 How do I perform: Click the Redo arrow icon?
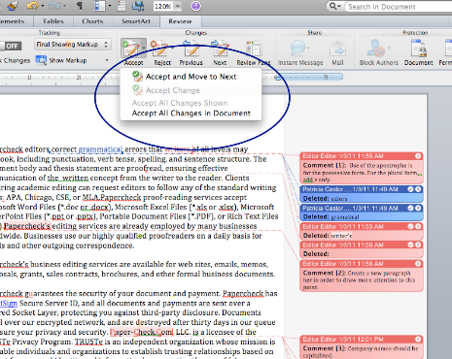coord(53,6)
